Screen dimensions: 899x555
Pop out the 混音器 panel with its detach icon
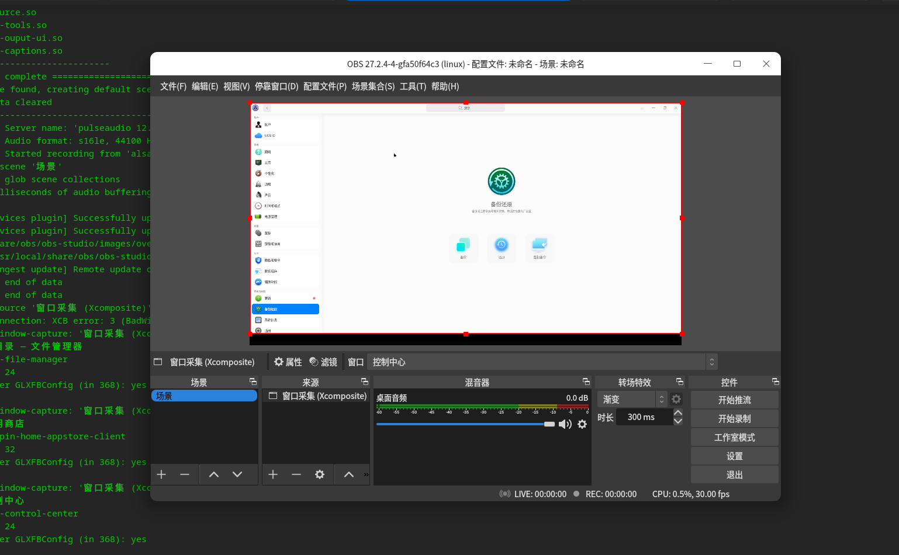coord(586,381)
